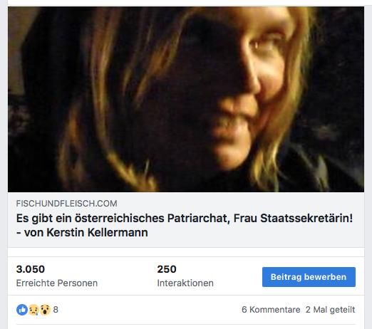Open the 2 Mal geteilt shares list

pos(330,310)
